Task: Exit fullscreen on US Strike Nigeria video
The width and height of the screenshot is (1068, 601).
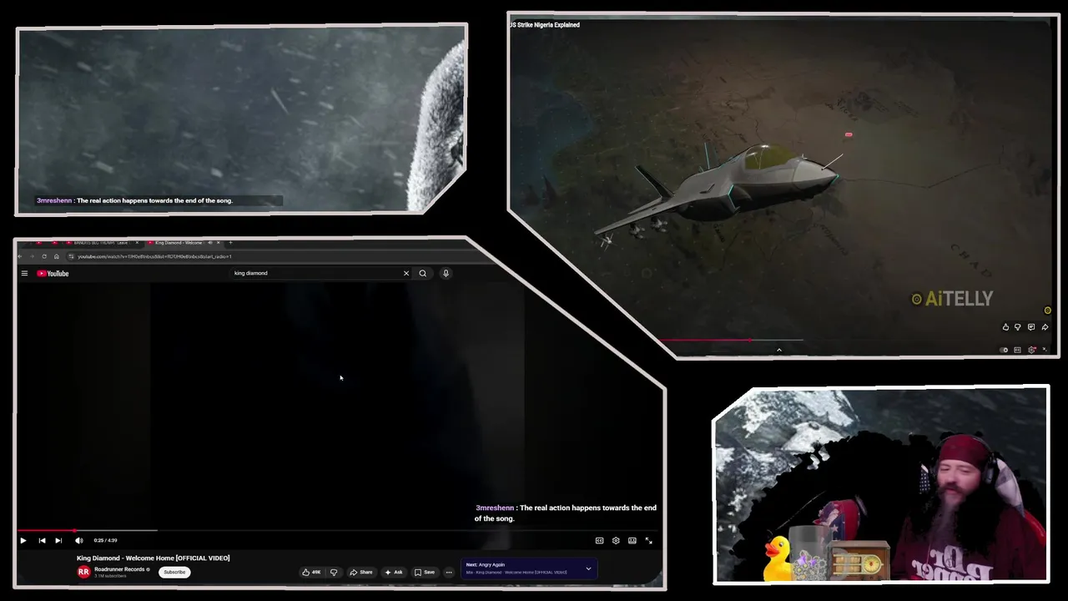Action: pos(1045,350)
